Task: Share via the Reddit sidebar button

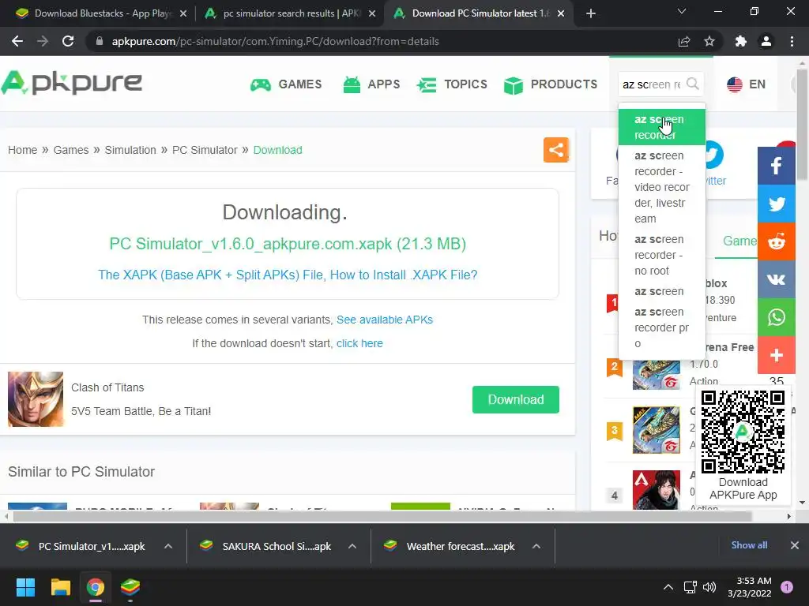Action: [776, 241]
